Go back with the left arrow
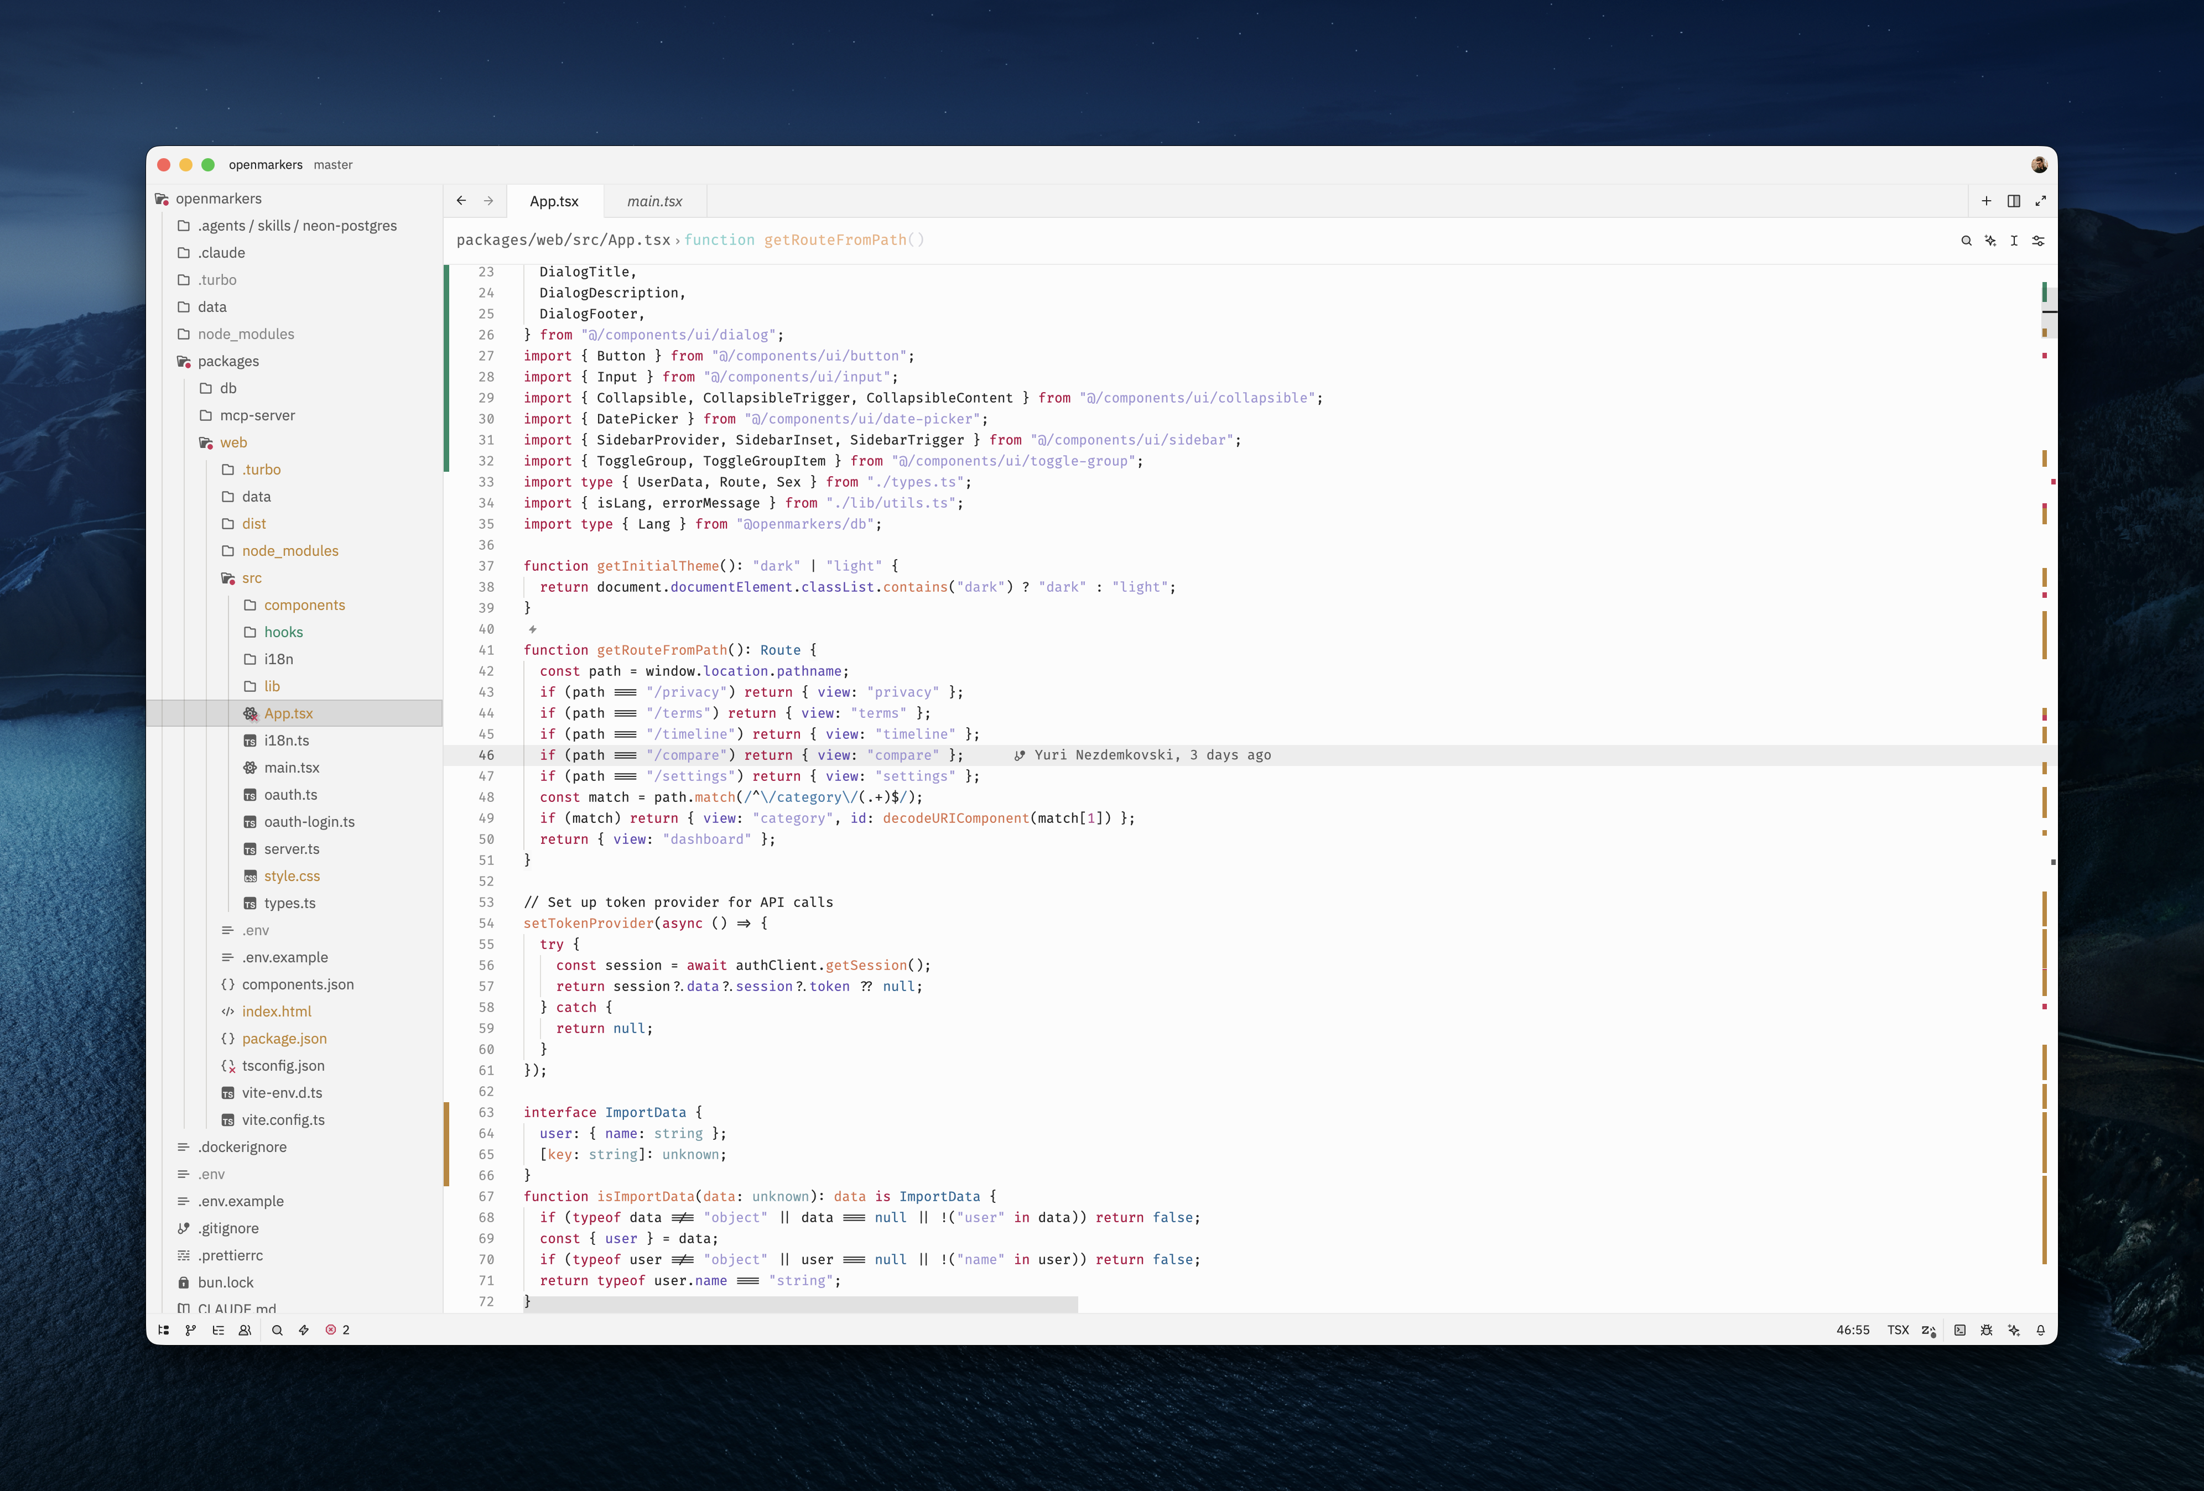Viewport: 2204px width, 1491px height. [x=461, y=201]
